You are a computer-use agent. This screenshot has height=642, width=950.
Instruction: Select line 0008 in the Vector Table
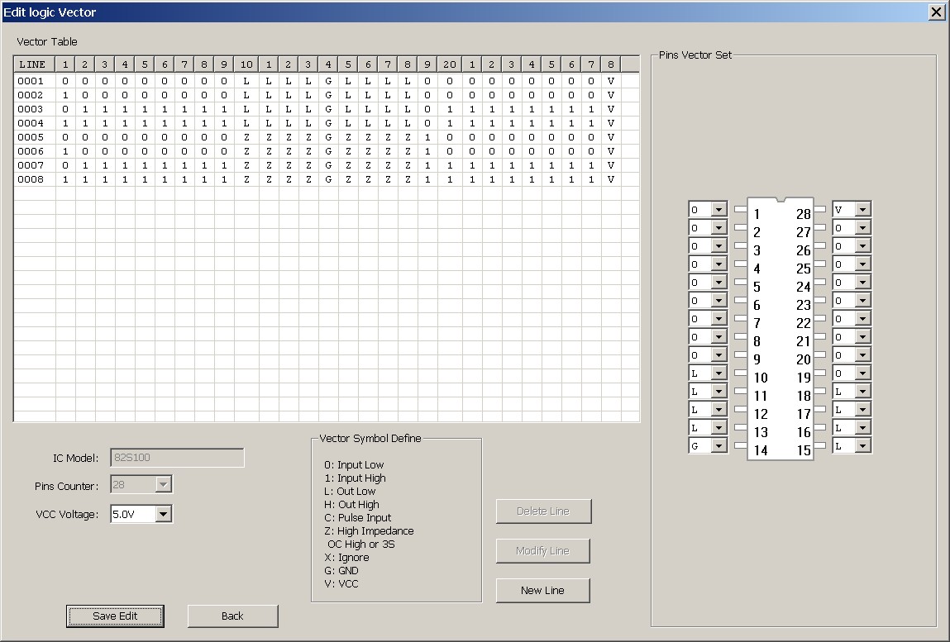31,179
